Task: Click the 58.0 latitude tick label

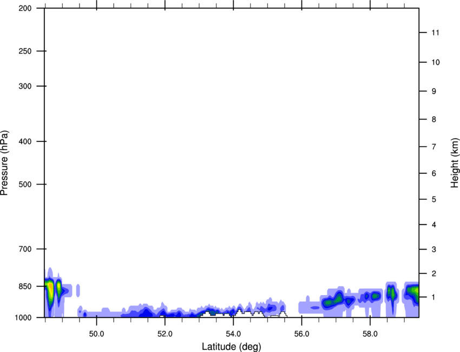Action: click(370, 334)
